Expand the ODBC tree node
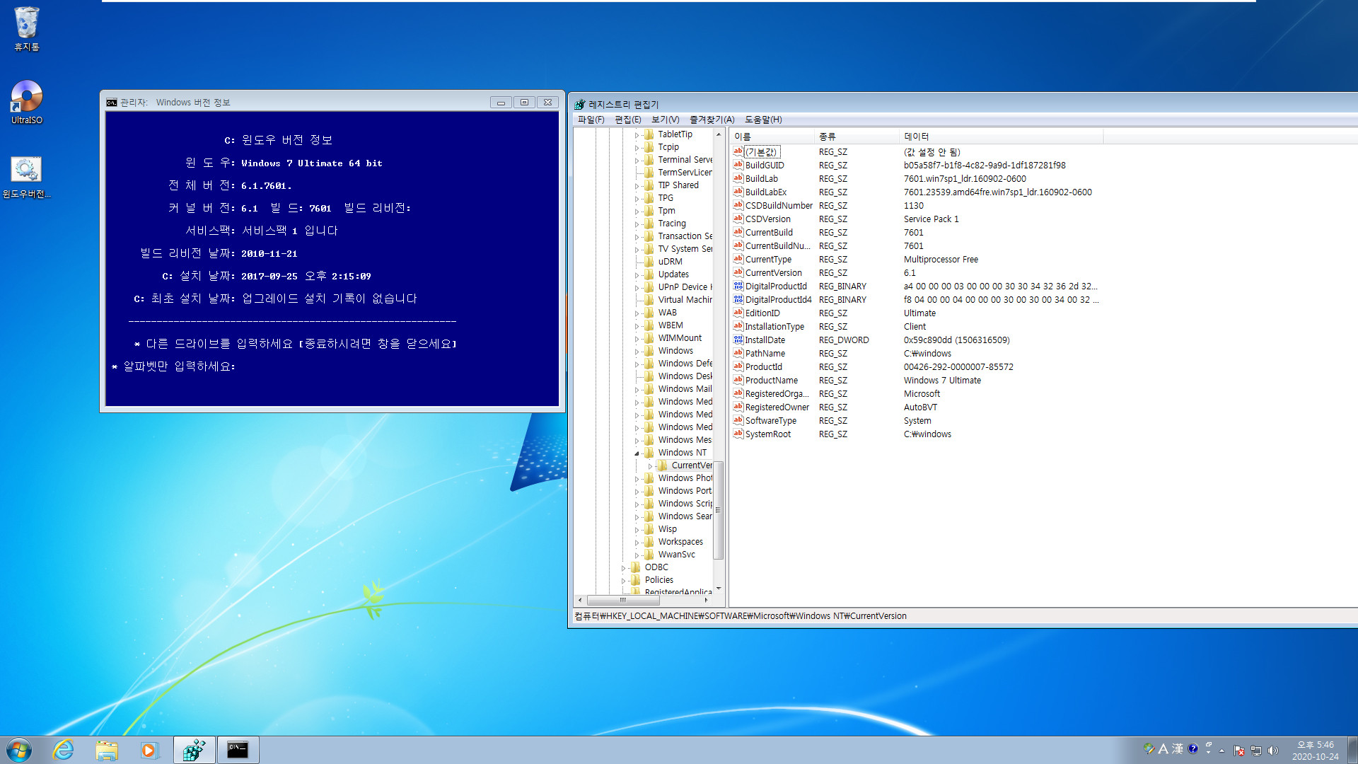Image resolution: width=1358 pixels, height=764 pixels. pos(623,567)
